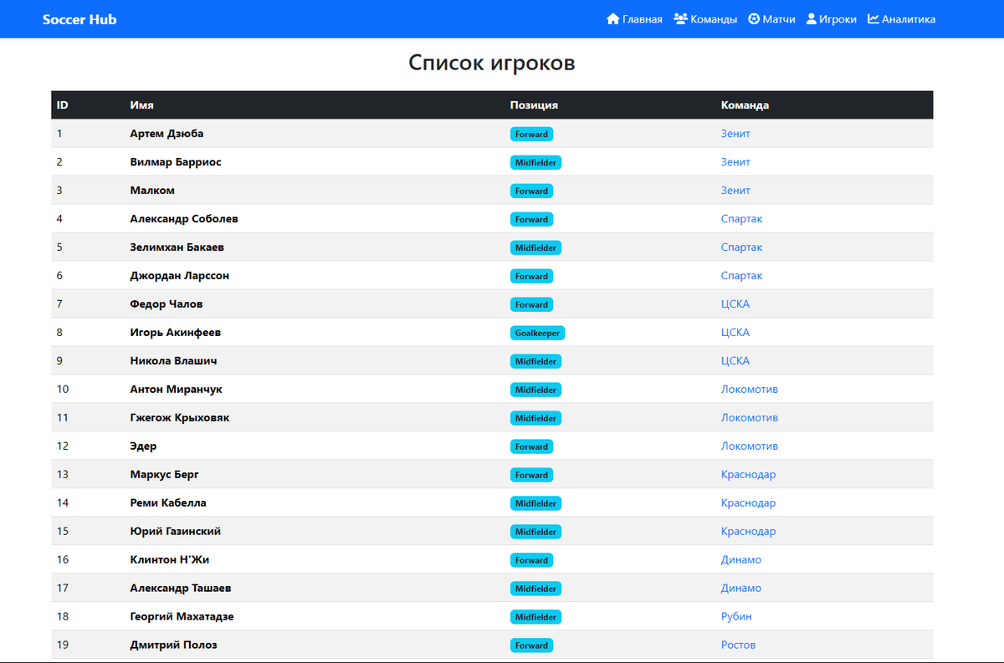Open Динамо link for Александр Ташаев
1004x663 pixels.
click(x=741, y=589)
